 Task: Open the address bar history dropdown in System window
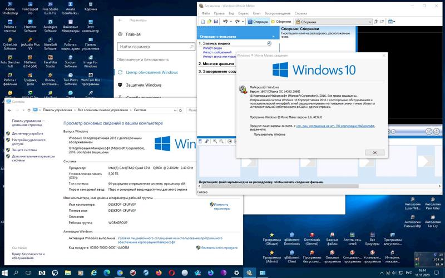[175, 110]
